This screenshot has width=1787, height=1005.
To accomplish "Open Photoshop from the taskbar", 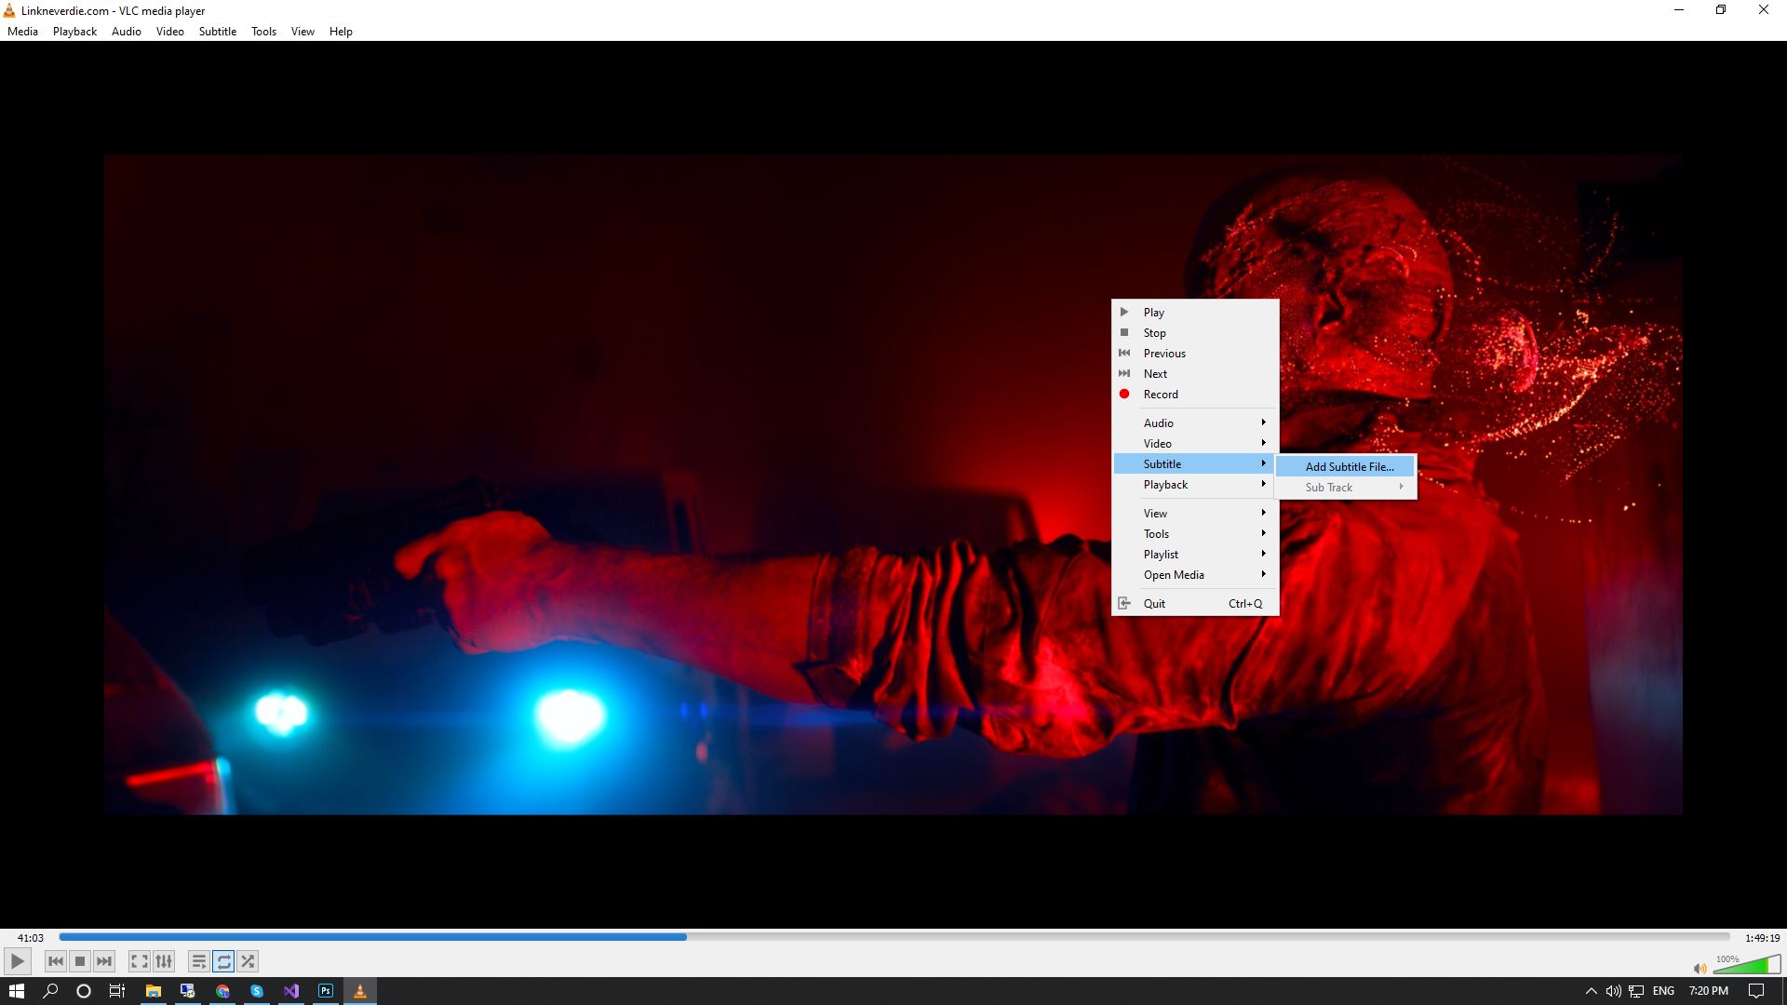I will tap(325, 990).
